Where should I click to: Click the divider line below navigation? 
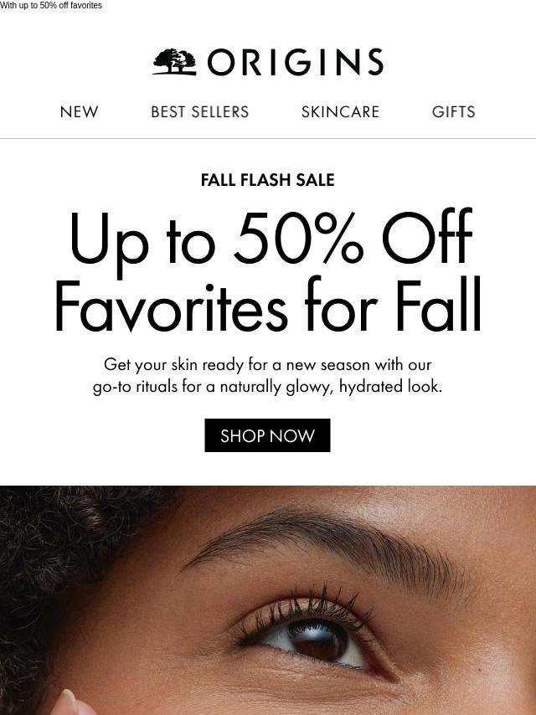pos(268,138)
